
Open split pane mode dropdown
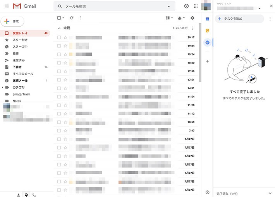pos(169,18)
